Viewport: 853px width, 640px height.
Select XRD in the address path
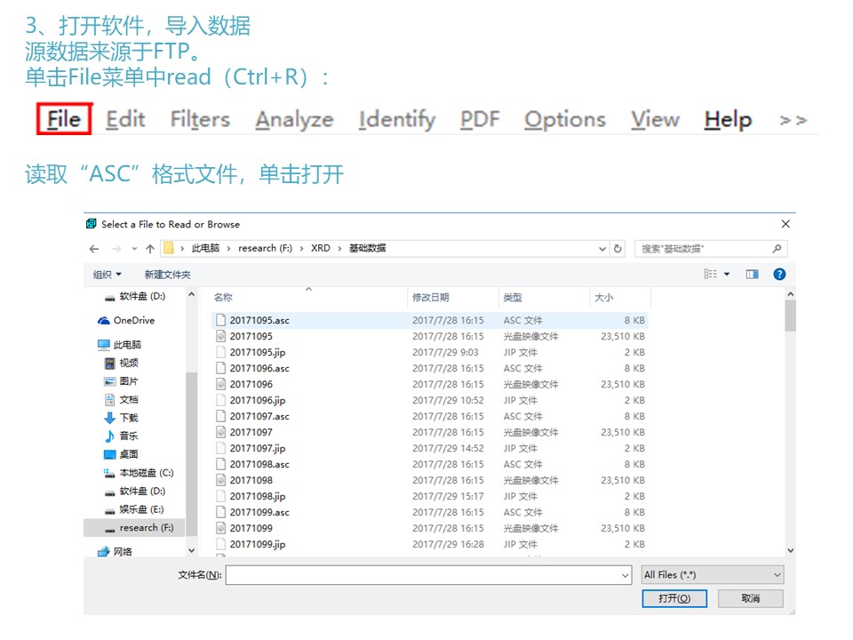(321, 248)
